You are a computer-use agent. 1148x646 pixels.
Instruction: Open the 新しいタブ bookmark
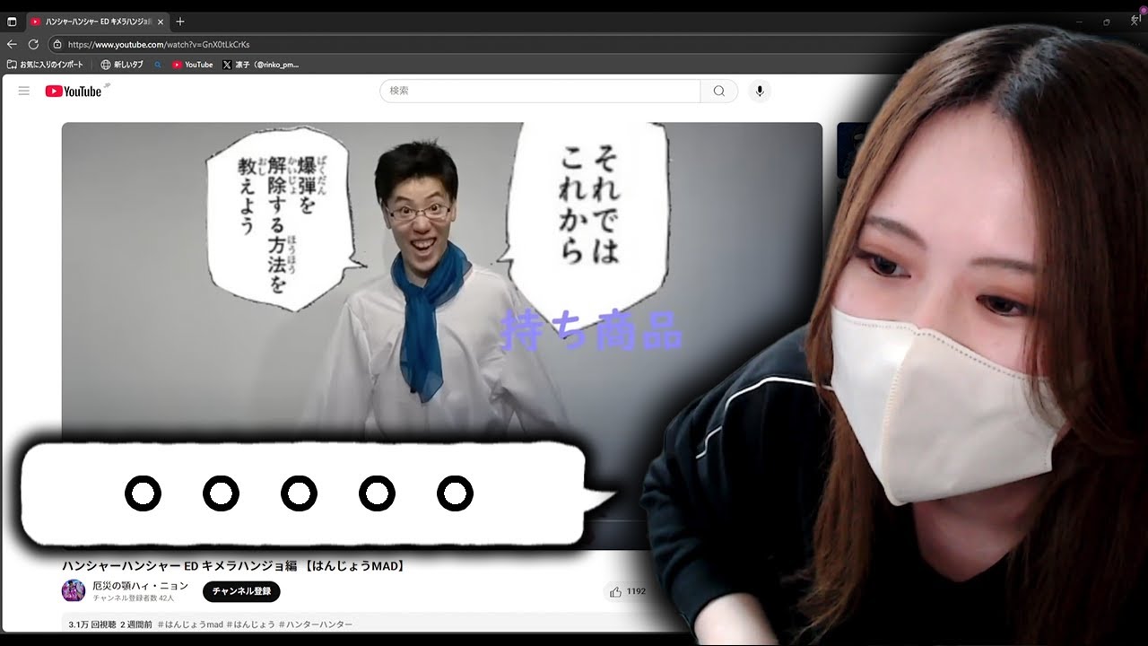pos(122,65)
